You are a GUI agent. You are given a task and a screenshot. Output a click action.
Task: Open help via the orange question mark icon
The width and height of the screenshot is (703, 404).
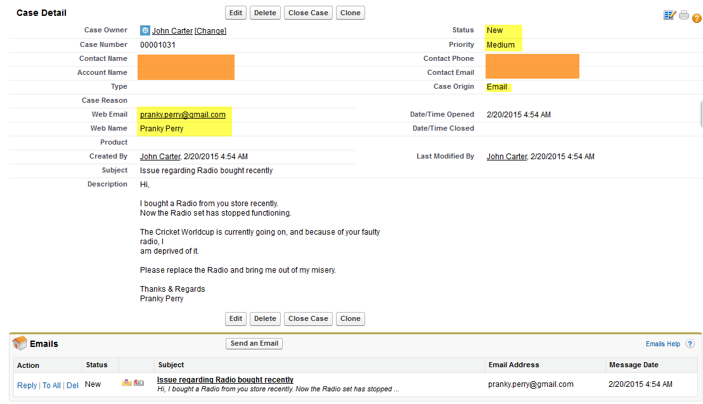tap(697, 18)
